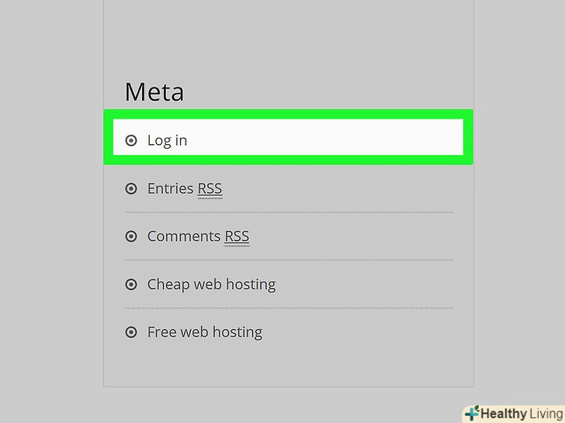This screenshot has width=565, height=423.
Task: Visit the Free web hosting link
Action: (x=205, y=332)
